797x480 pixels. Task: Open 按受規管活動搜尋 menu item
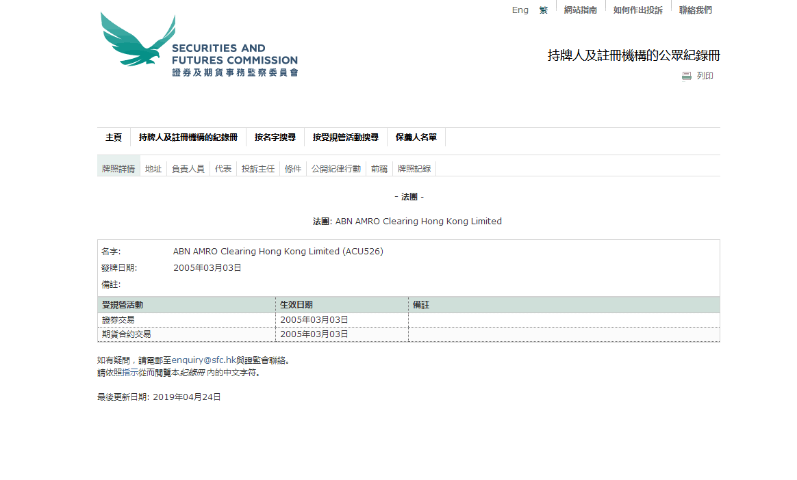coord(346,137)
